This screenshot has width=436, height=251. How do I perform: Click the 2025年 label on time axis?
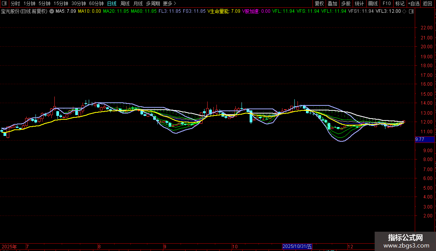click(x=9, y=246)
